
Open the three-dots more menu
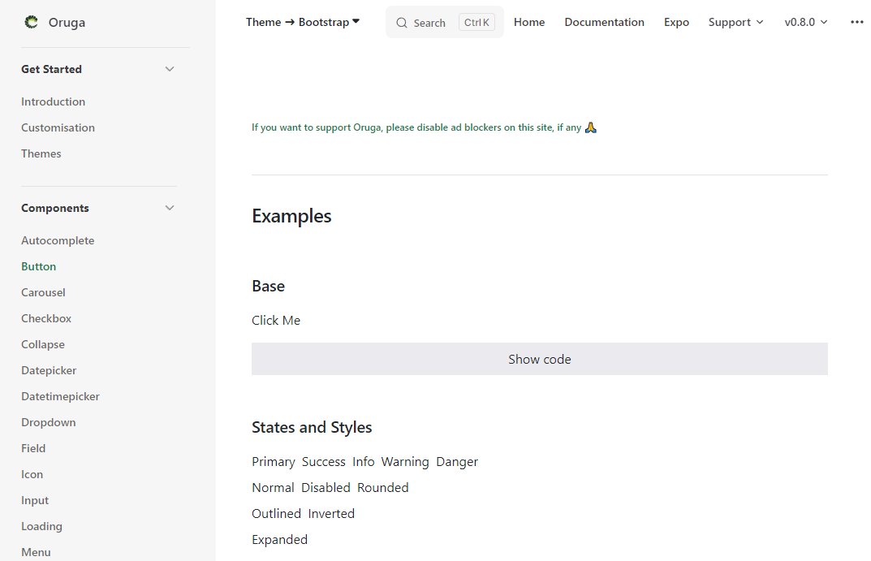(x=856, y=22)
